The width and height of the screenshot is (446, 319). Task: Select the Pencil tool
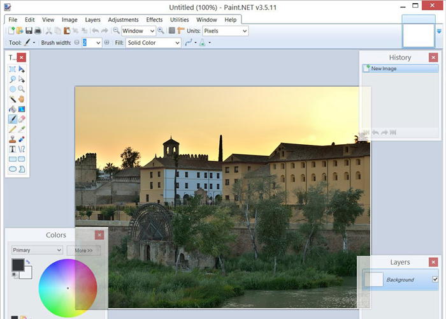tap(13, 129)
